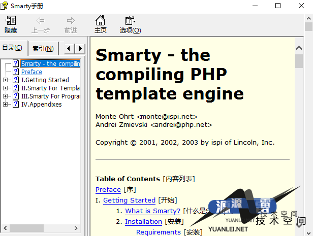Close the Smarty手册 window
The width and height of the screenshot is (313, 236).
301,6
